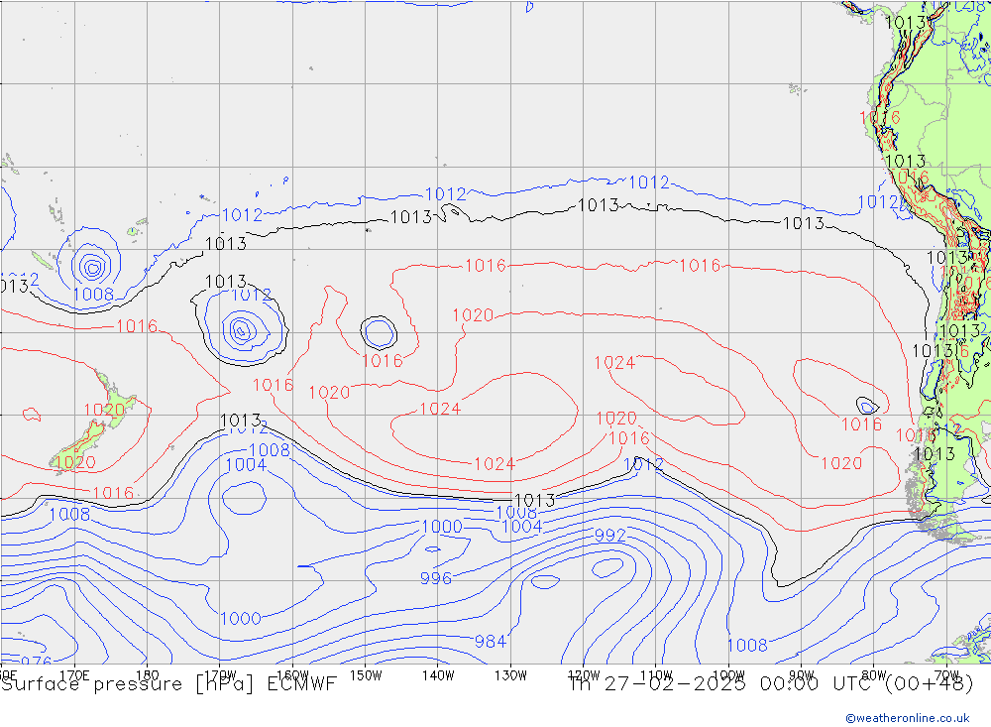Select the 160W longitude label
Screen dimensions: 991x727
click(292, 675)
